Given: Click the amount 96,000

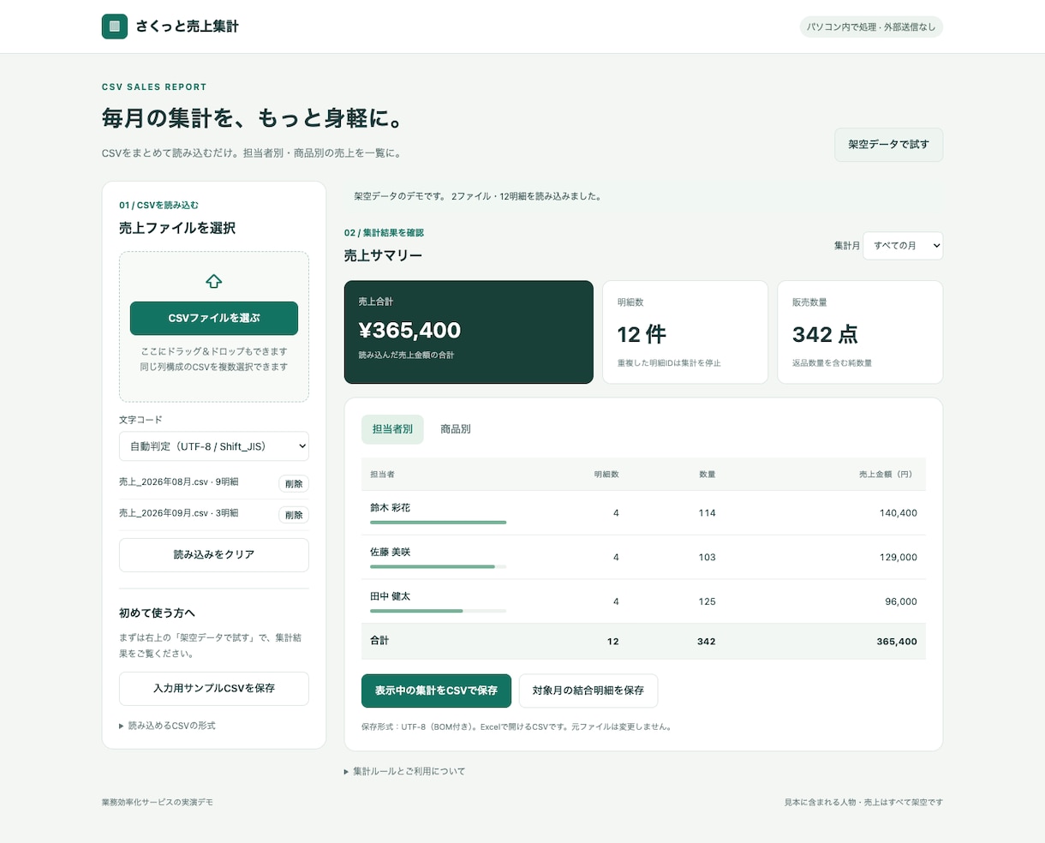Looking at the screenshot, I should point(901,602).
